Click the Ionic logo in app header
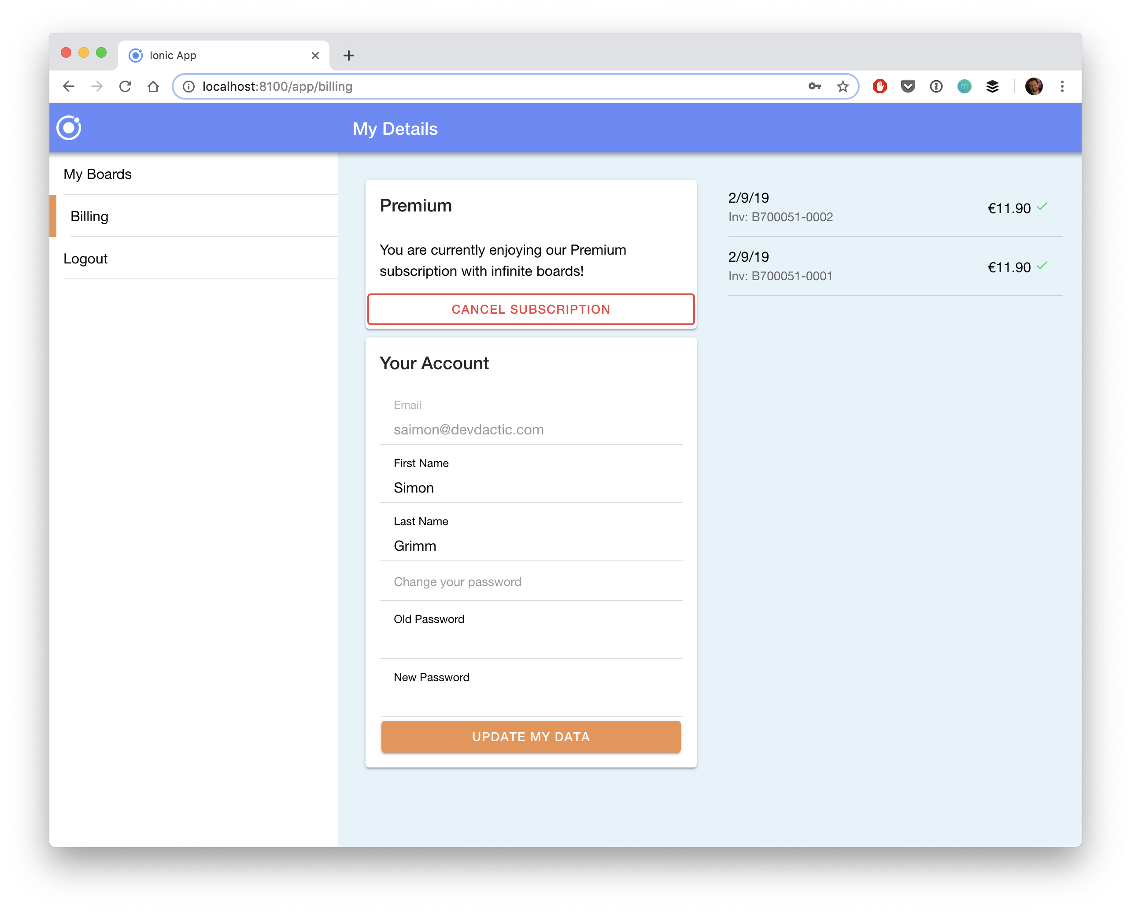This screenshot has height=912, width=1131. pos(69,128)
